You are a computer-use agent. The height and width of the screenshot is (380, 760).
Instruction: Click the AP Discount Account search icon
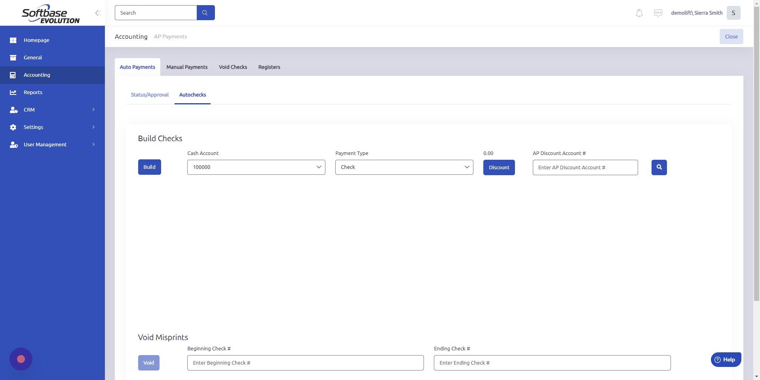coord(658,167)
